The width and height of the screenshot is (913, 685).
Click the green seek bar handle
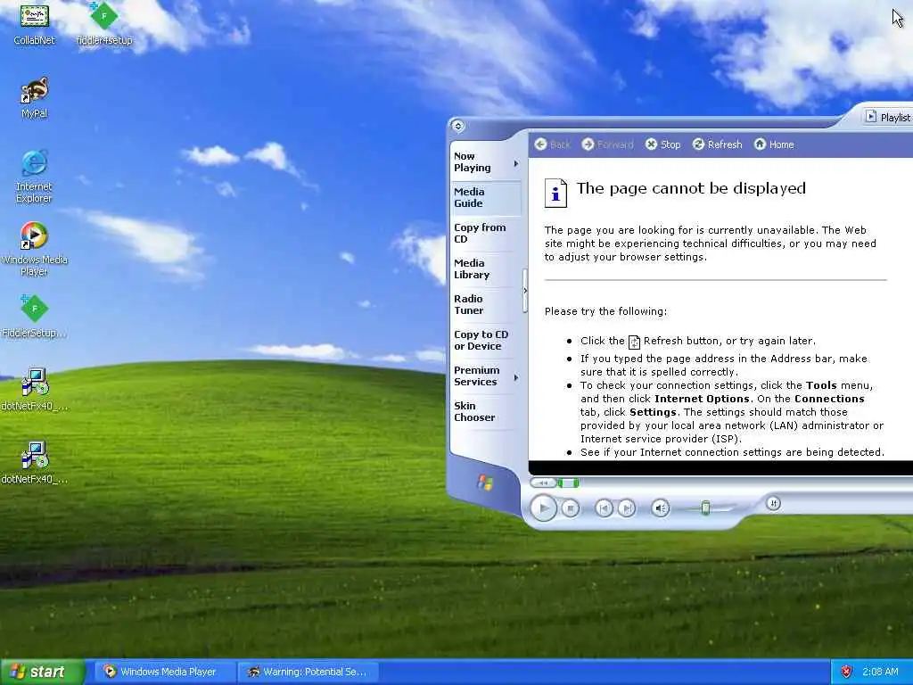(x=568, y=483)
